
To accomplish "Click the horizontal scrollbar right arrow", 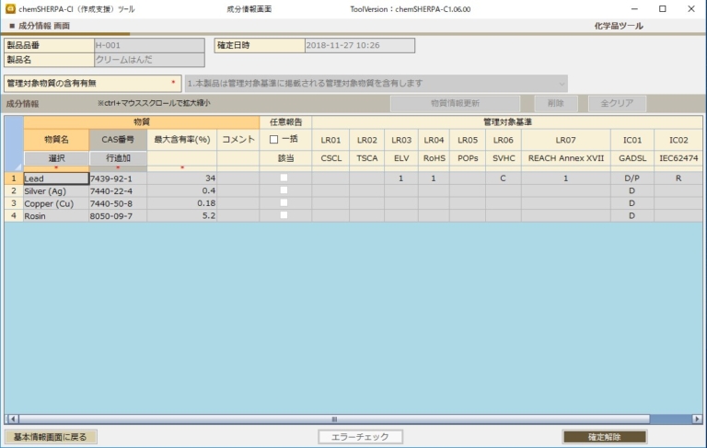I will pos(697,419).
